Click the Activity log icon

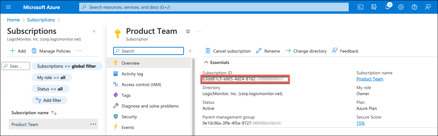click(x=116, y=74)
